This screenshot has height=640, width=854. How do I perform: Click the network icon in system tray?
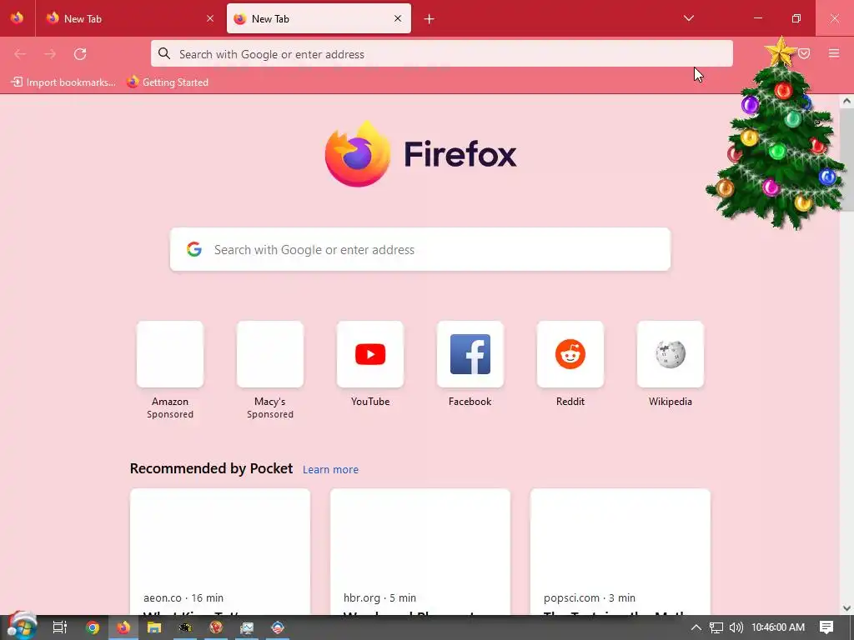[716, 627]
